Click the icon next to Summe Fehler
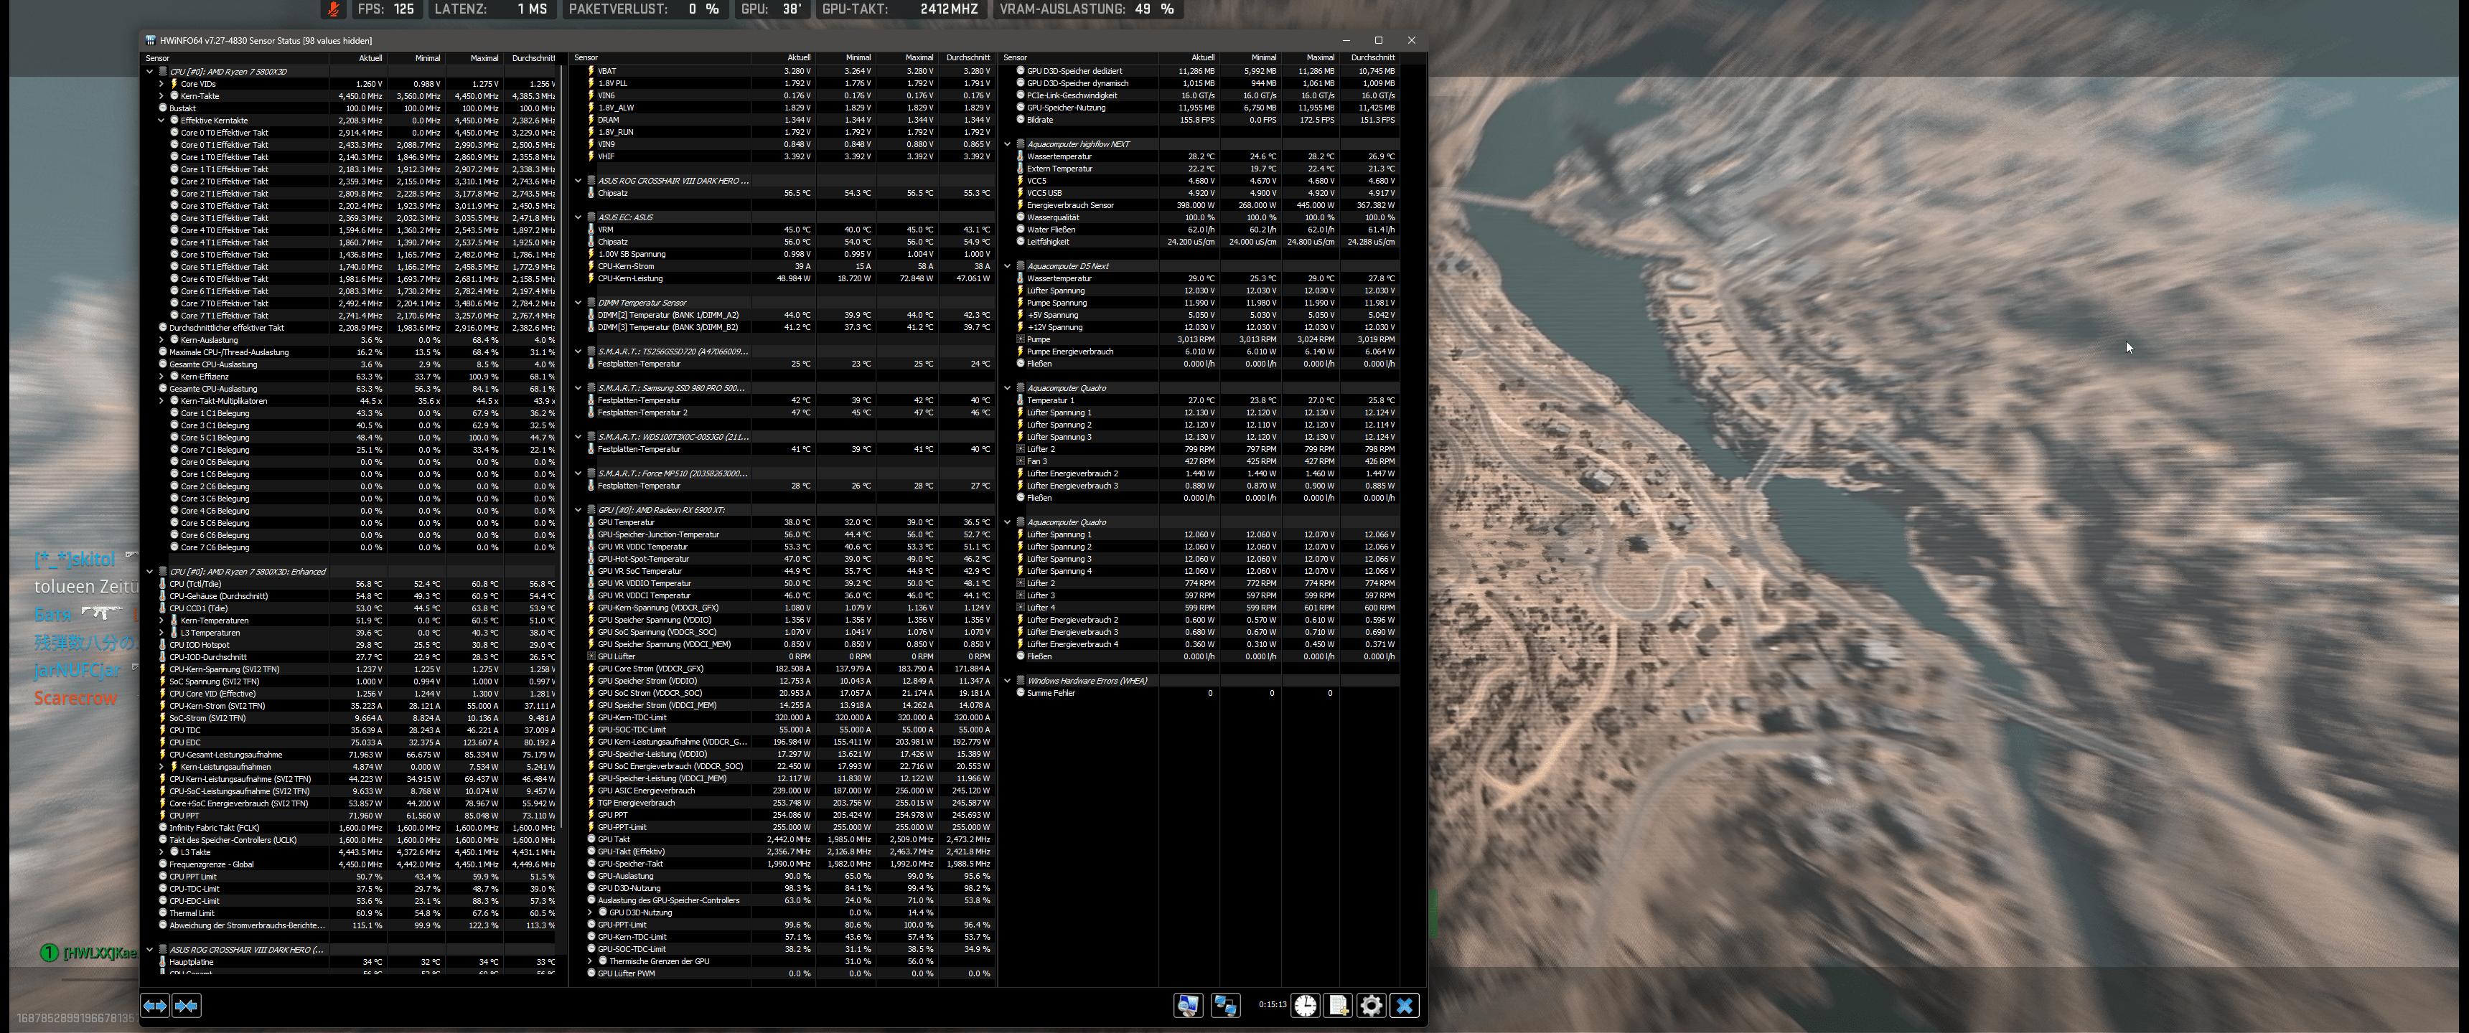 click(x=1020, y=693)
